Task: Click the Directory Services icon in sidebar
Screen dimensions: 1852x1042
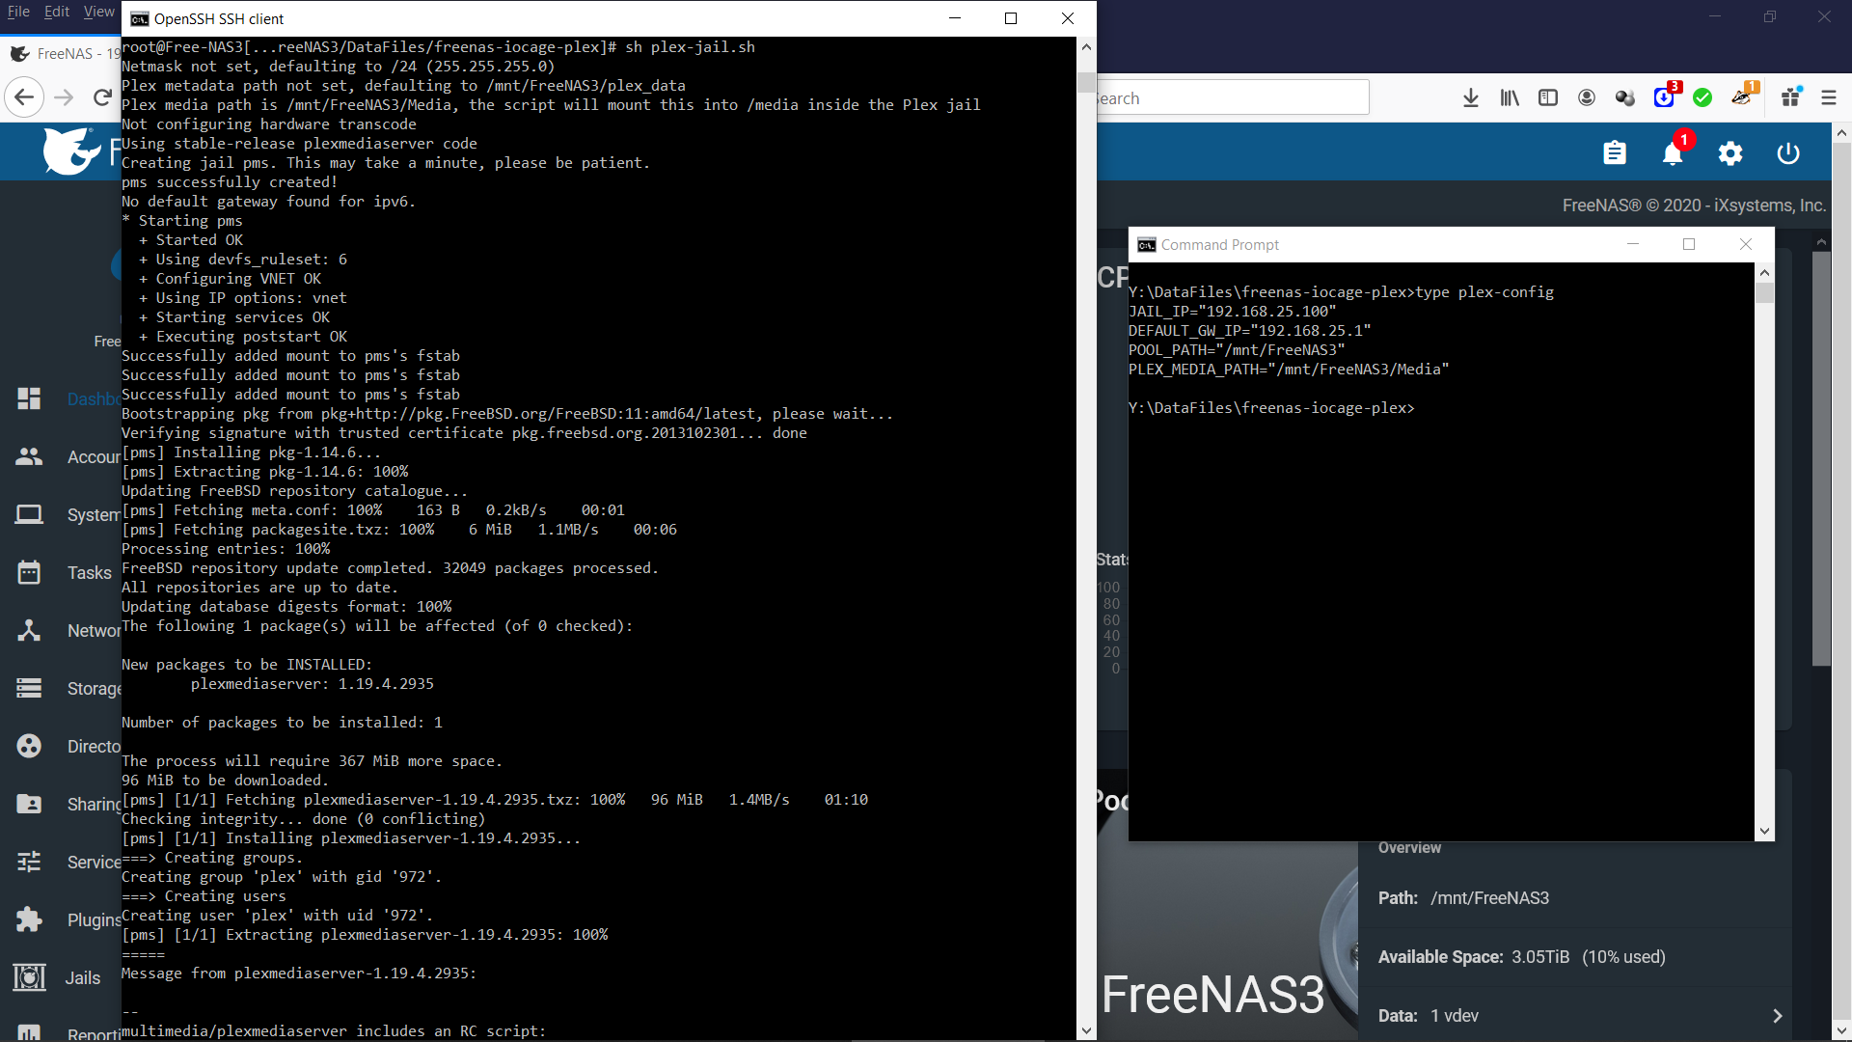Action: click(x=29, y=746)
